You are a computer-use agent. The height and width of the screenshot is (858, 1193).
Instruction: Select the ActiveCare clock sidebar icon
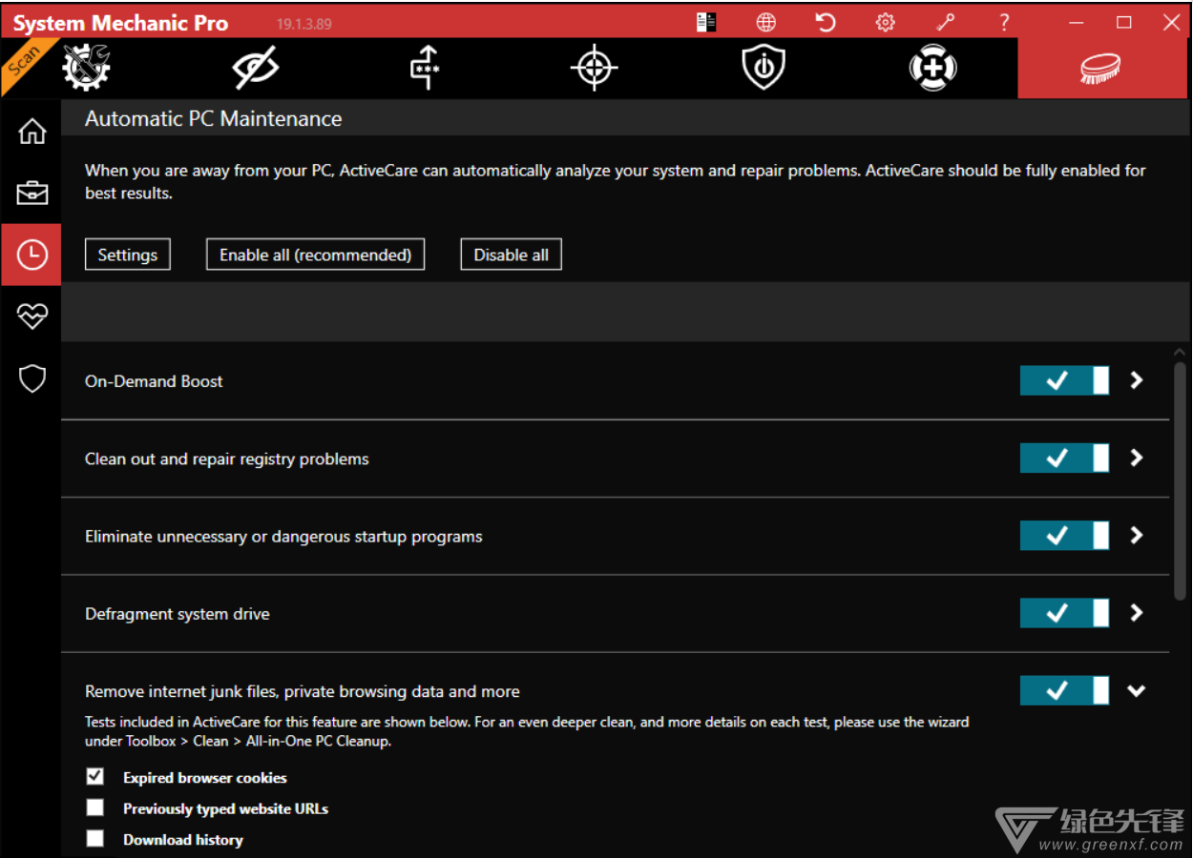click(31, 255)
